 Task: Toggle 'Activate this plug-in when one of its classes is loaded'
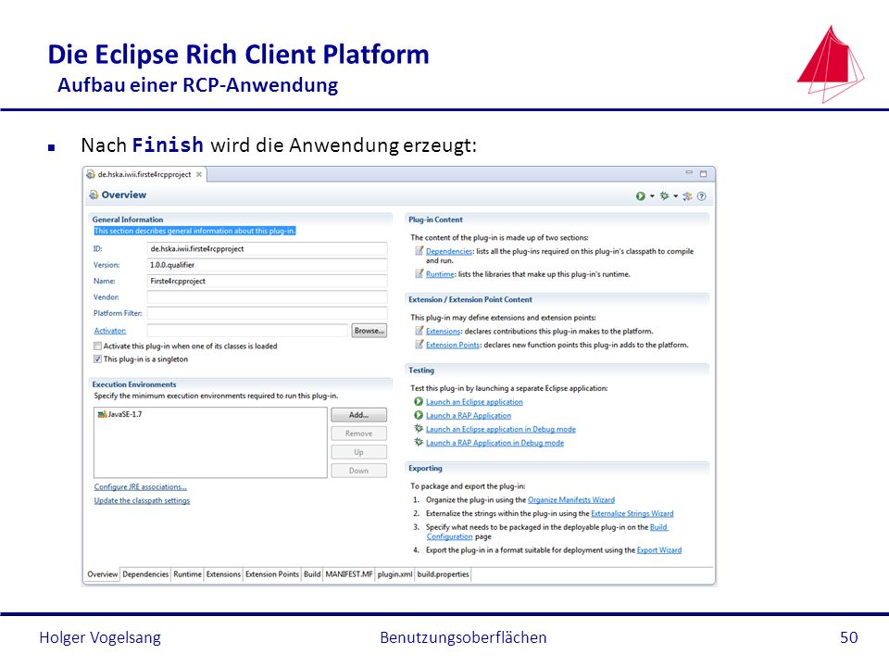[97, 346]
